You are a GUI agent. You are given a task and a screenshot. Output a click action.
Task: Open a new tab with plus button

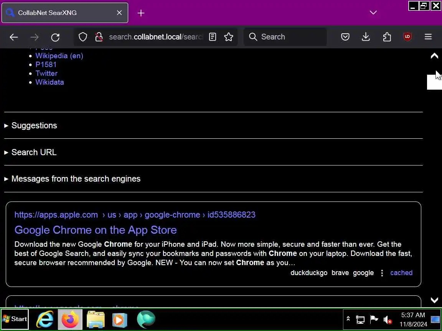click(x=141, y=13)
